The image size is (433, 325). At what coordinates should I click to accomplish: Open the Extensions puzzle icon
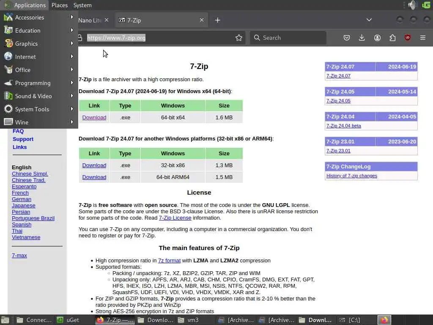pos(392,38)
